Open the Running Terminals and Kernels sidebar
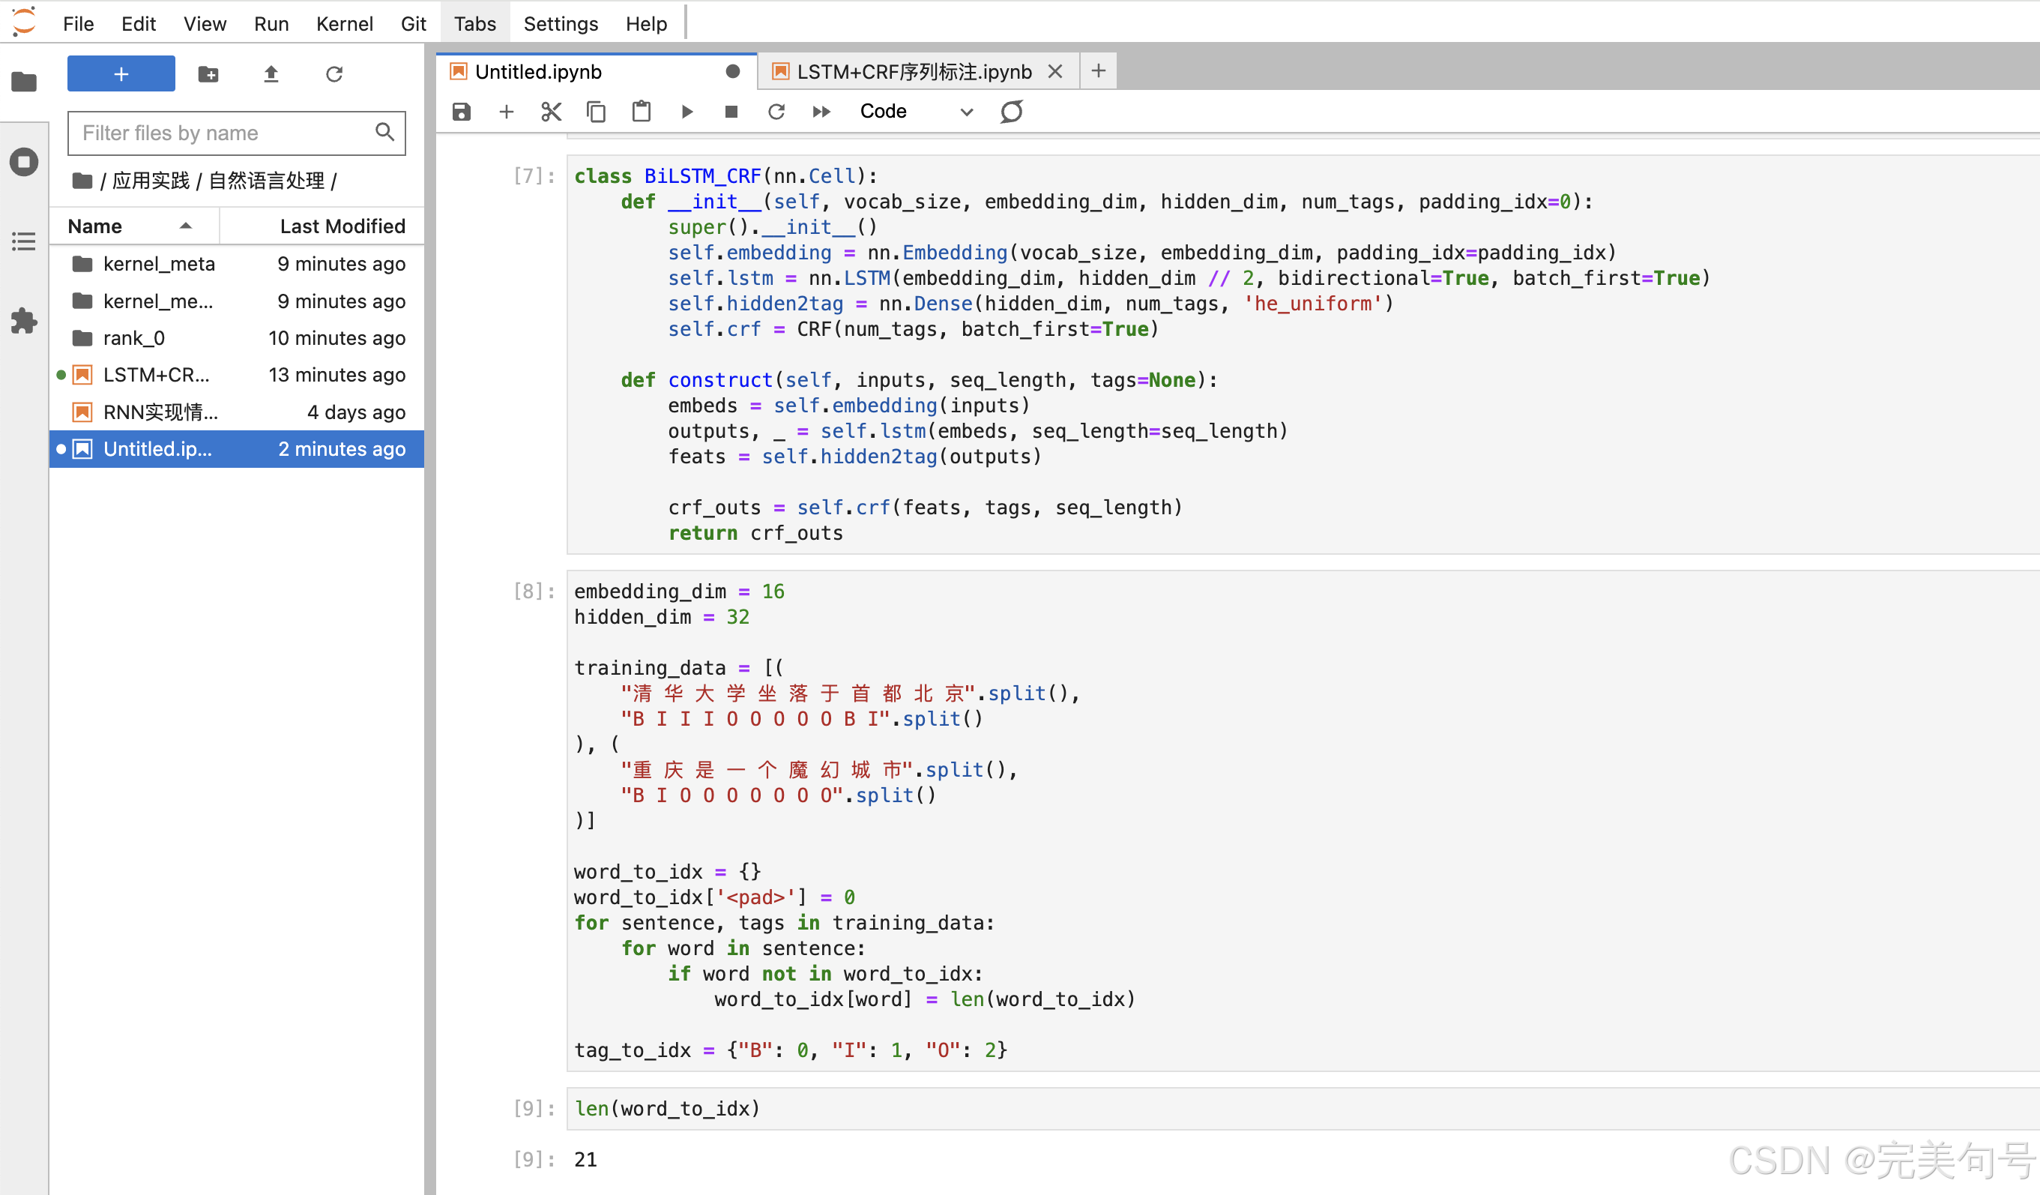 [24, 162]
